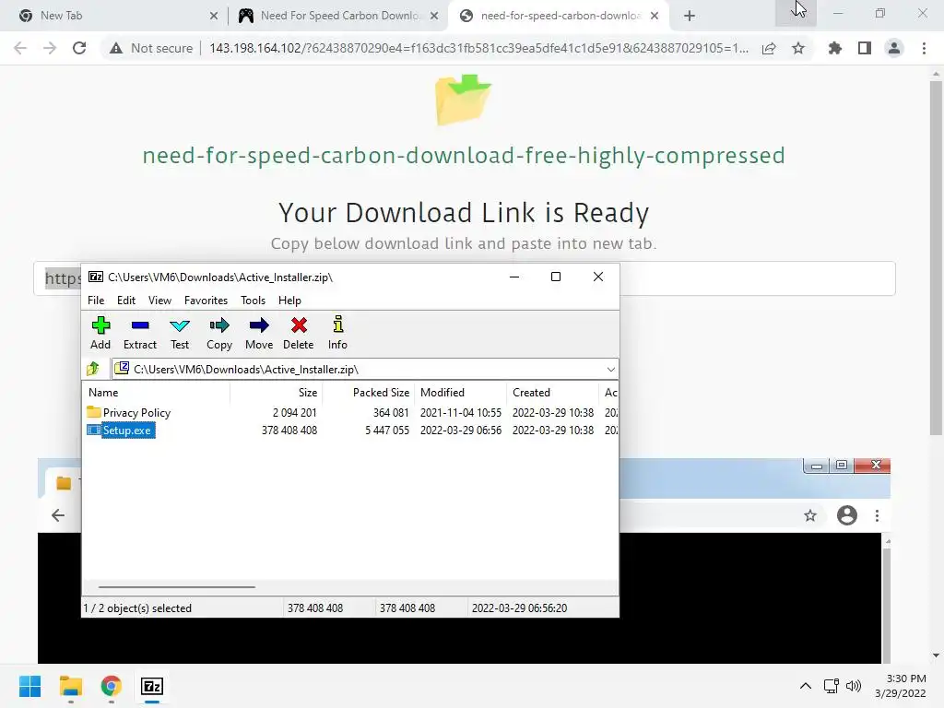Choose the Move tool in 7-Zip
The width and height of the screenshot is (944, 708).
point(259,333)
